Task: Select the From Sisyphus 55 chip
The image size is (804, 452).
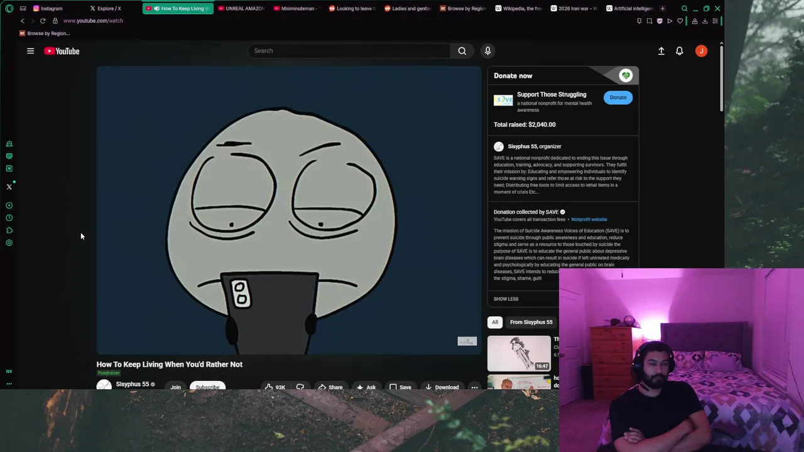Action: [531, 322]
